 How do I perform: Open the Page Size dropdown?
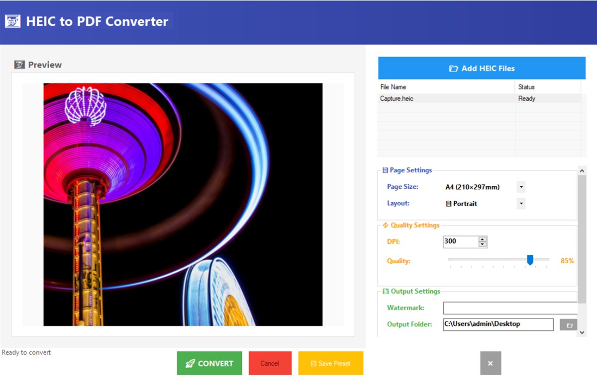(520, 186)
